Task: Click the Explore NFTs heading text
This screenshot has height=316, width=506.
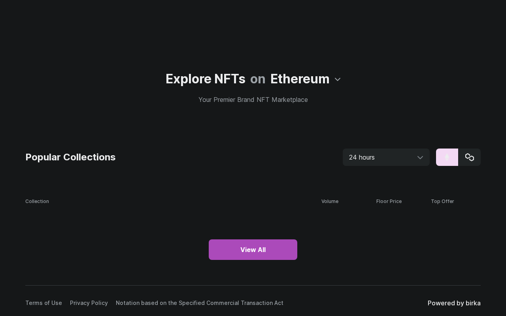Action: 205,79
